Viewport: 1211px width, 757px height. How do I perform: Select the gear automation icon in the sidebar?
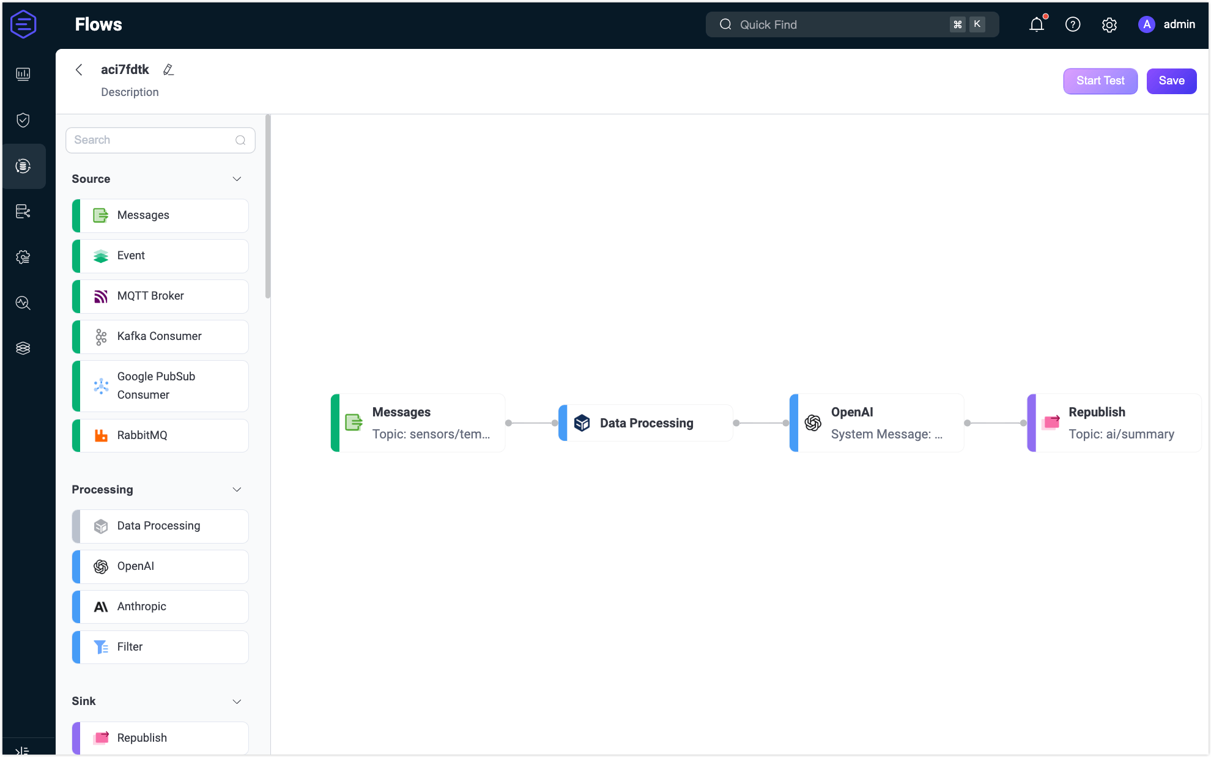23,257
